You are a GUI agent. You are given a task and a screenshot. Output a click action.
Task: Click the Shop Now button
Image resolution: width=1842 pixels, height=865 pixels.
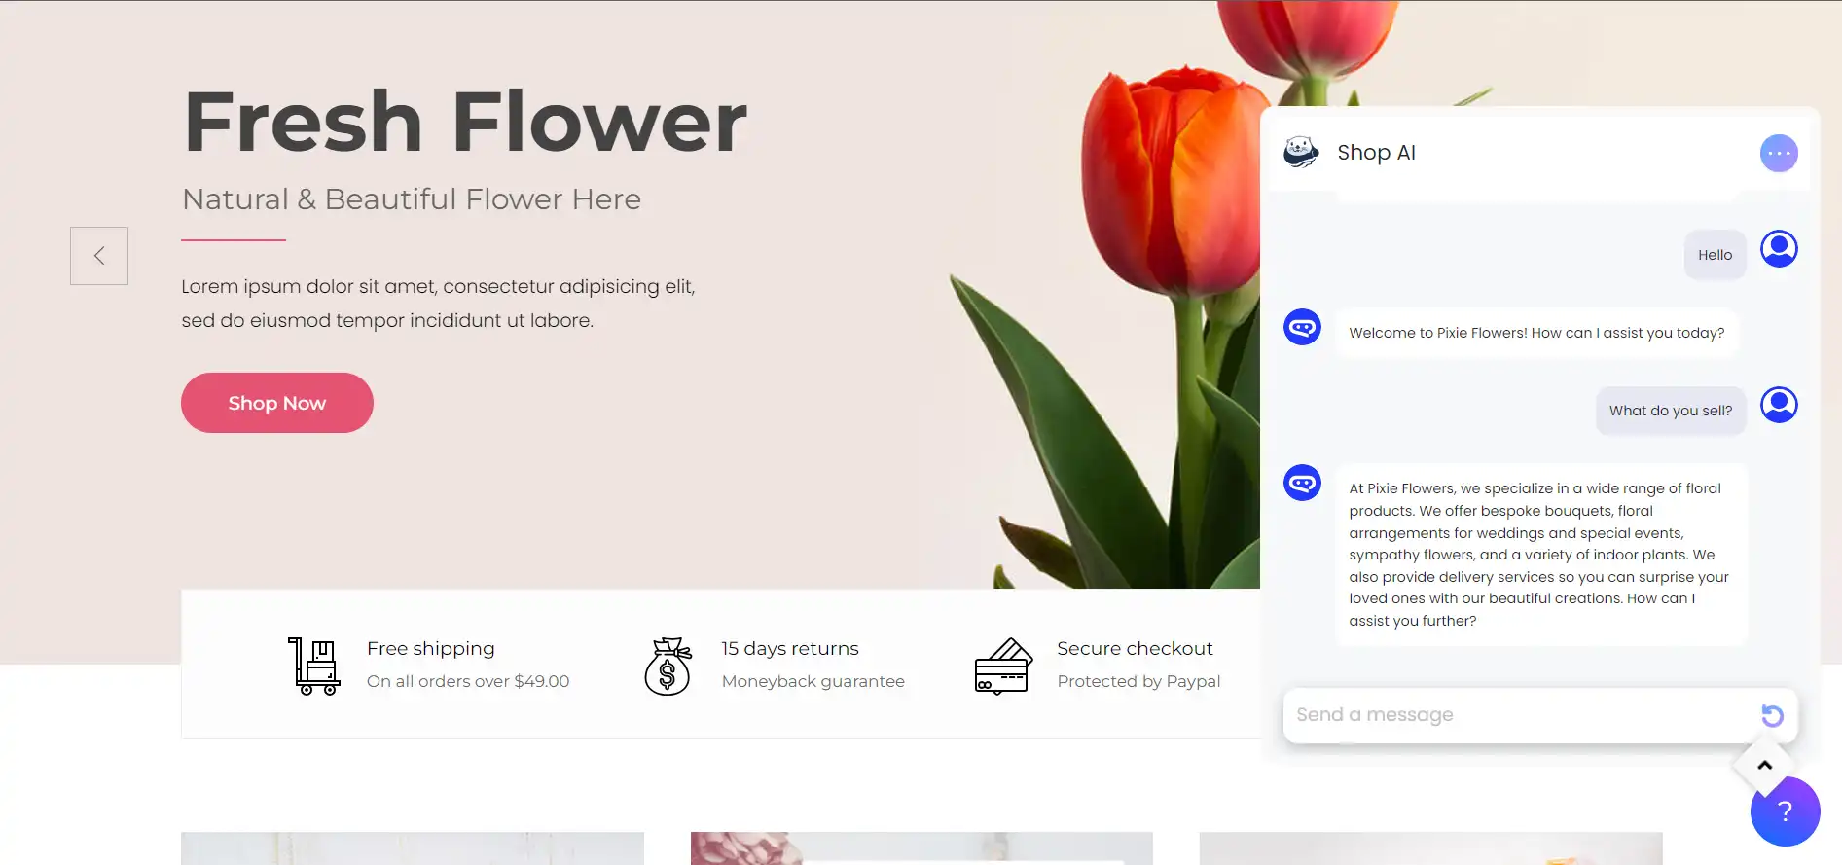click(x=277, y=403)
